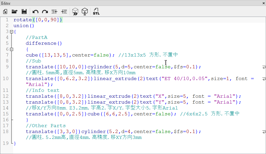
Task: Collapse the fold marker on line 3
Action: (x=12, y=31)
